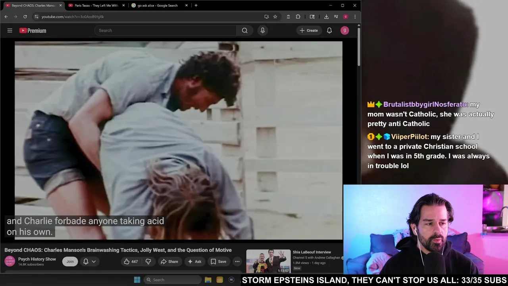
Task: Click ViiperPiilot username in chat
Action: 410,137
